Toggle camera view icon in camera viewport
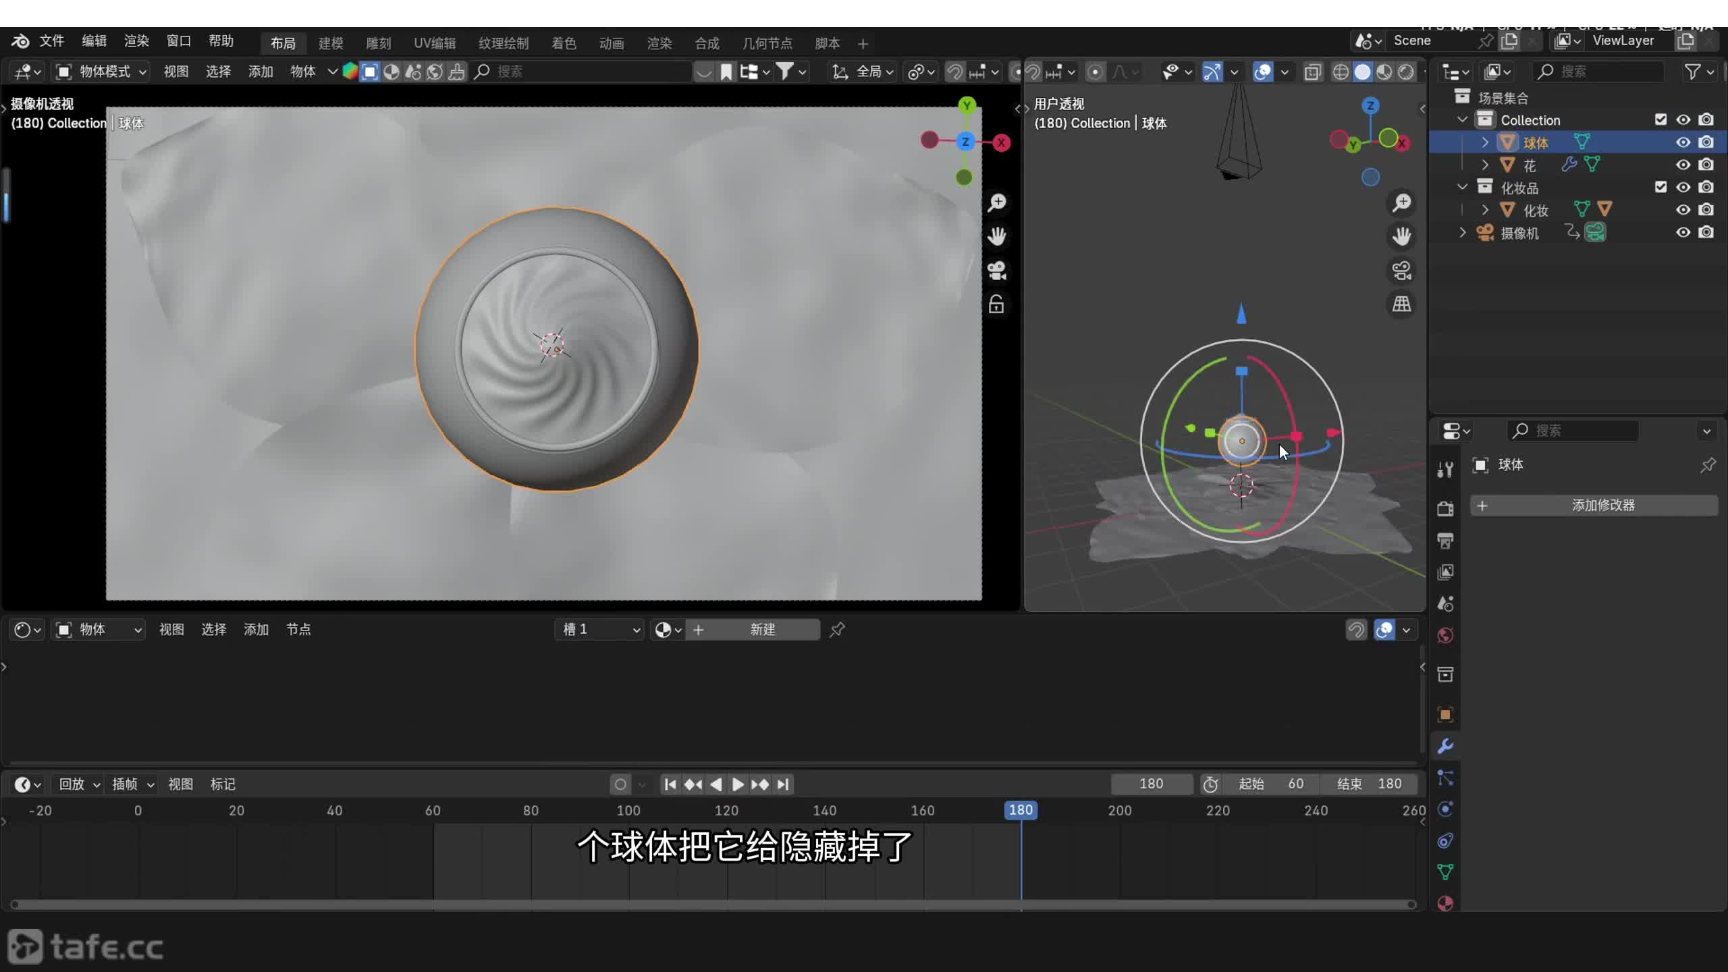 (x=997, y=271)
